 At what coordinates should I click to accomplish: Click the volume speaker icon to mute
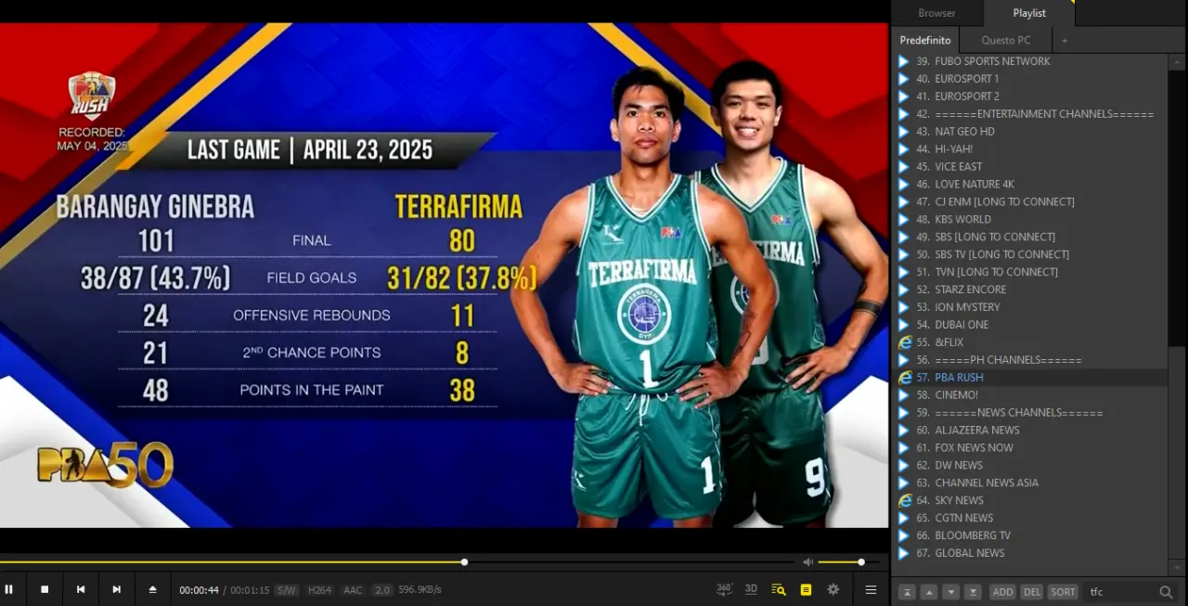pos(807,561)
